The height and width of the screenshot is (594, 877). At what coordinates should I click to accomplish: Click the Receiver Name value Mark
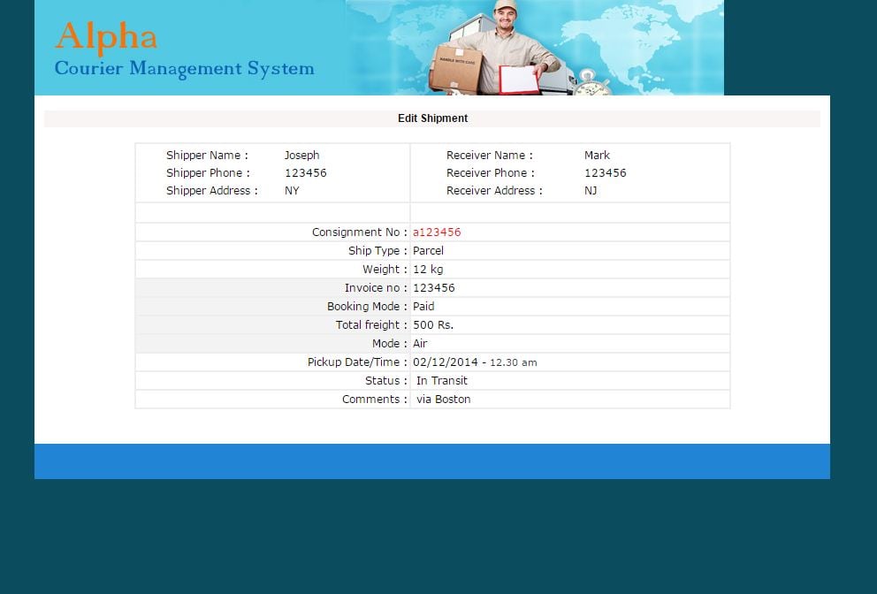[597, 155]
